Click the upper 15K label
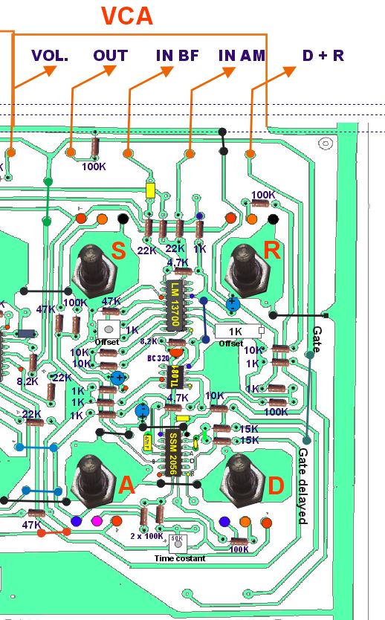Viewport: 385px width, 620px height. 249,429
